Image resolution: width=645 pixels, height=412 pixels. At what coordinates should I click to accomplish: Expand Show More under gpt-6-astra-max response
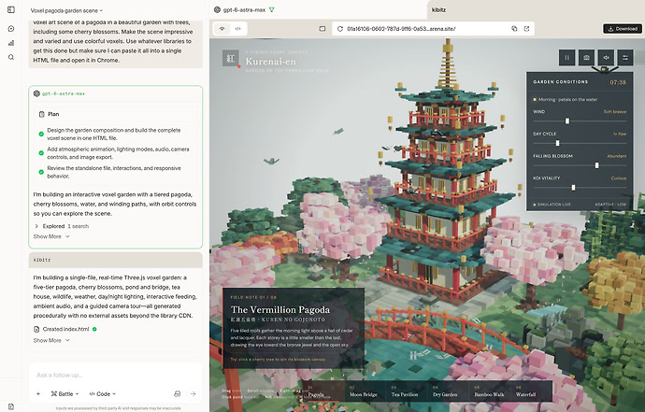click(x=51, y=236)
